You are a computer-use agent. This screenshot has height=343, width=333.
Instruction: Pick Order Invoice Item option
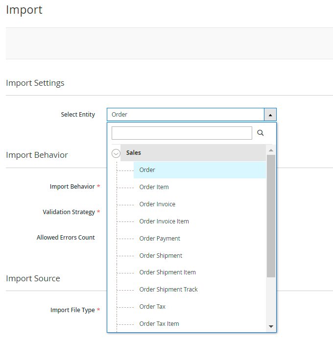click(164, 221)
